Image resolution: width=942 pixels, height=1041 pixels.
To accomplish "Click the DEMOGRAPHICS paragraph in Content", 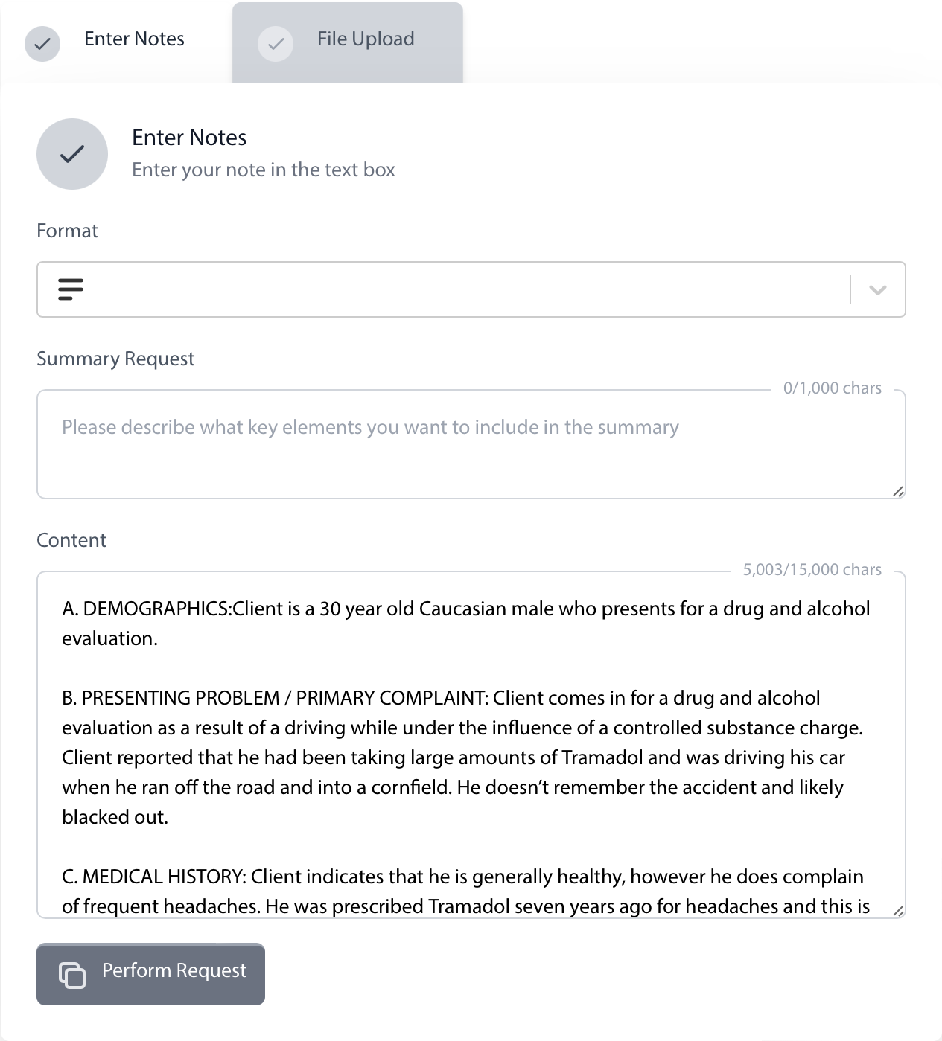I will [x=465, y=624].
